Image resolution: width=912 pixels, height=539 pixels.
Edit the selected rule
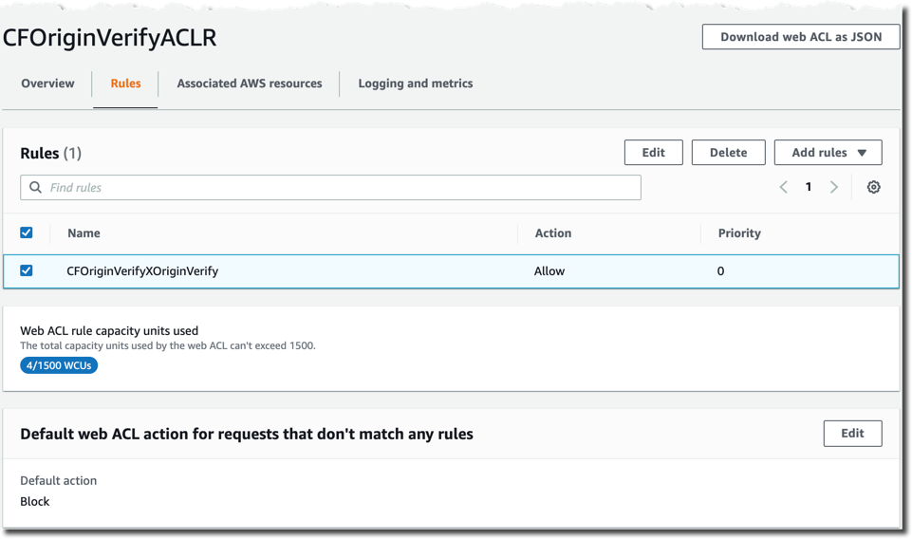[653, 153]
